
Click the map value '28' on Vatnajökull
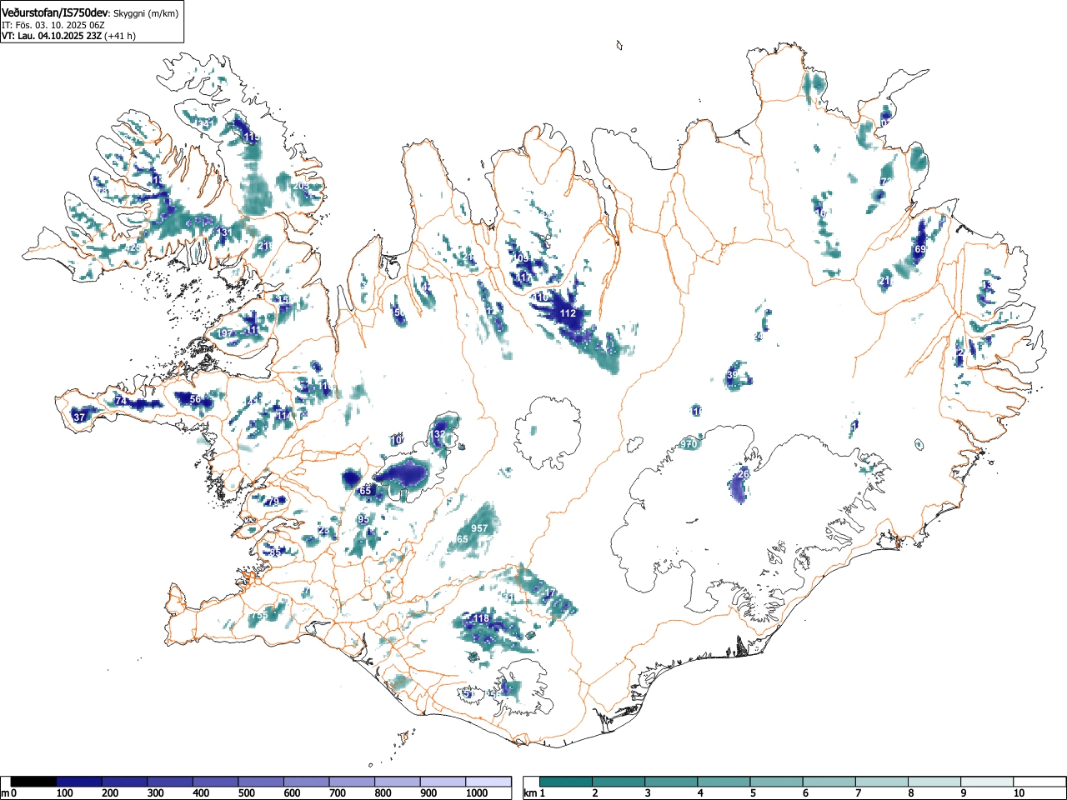click(x=744, y=473)
